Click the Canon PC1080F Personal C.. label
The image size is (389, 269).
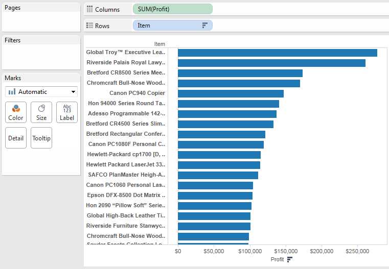(127, 144)
